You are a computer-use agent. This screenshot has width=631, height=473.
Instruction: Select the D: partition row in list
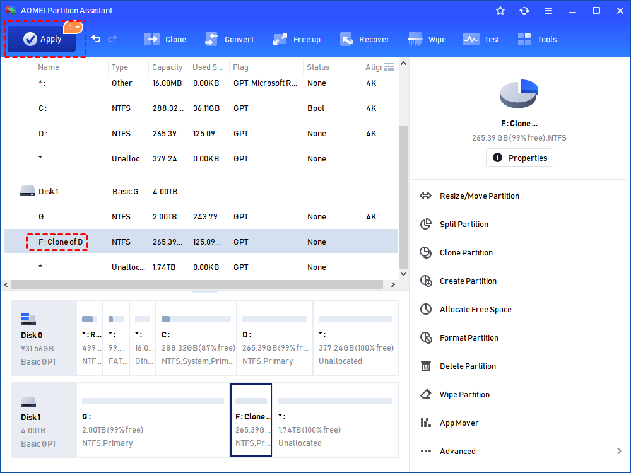pyautogui.click(x=201, y=134)
